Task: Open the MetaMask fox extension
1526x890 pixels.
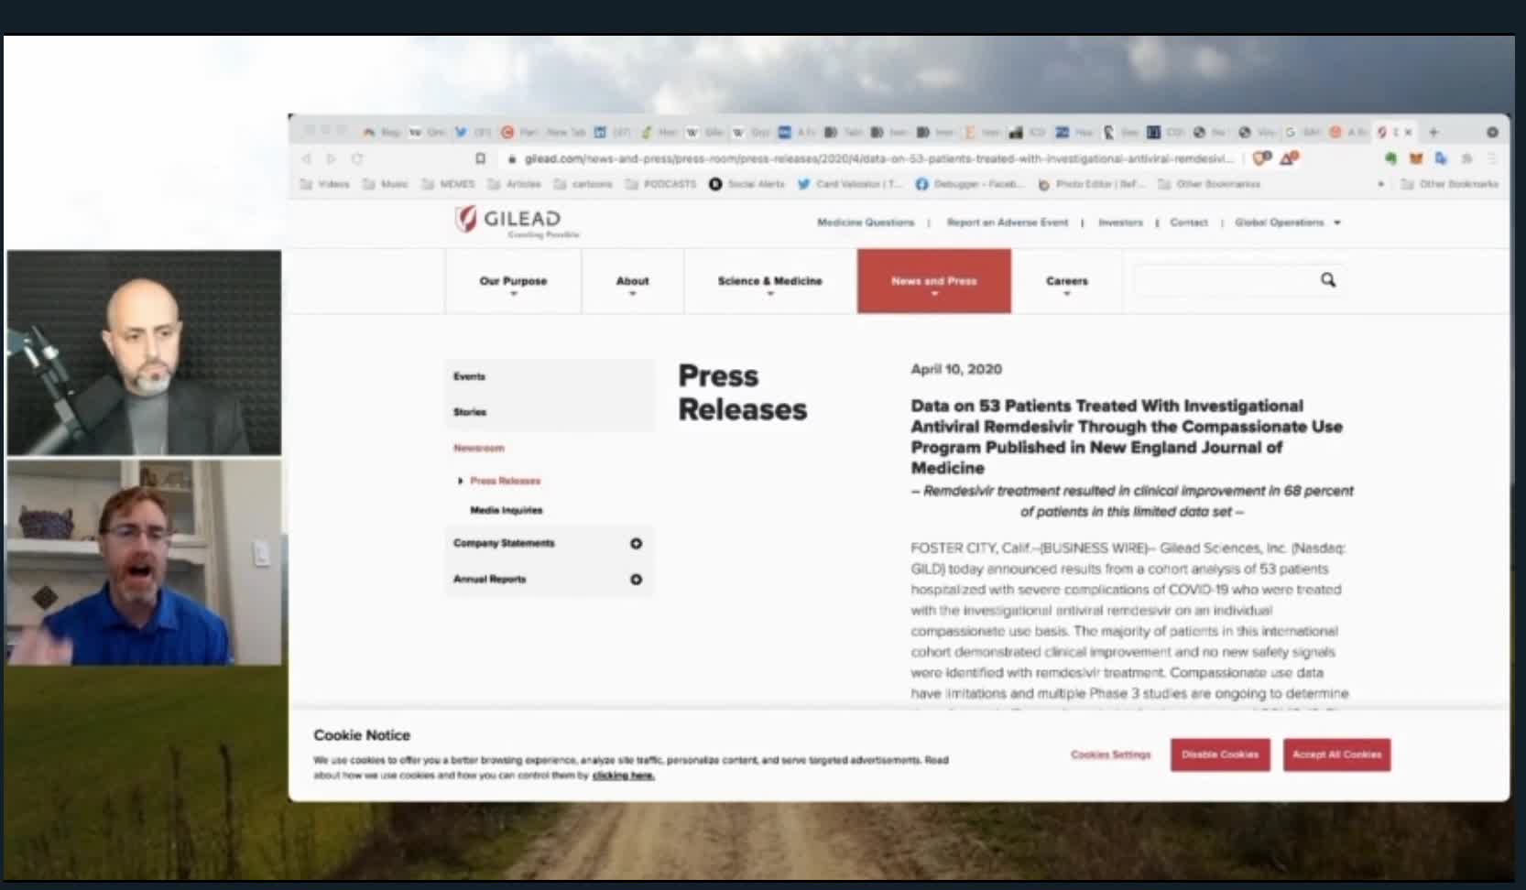Action: (x=1416, y=158)
